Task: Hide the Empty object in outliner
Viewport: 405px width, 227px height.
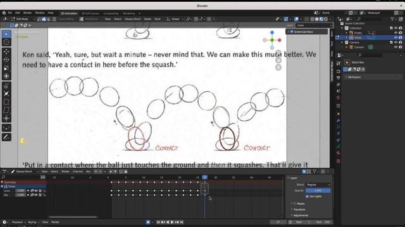Action: pos(396,33)
